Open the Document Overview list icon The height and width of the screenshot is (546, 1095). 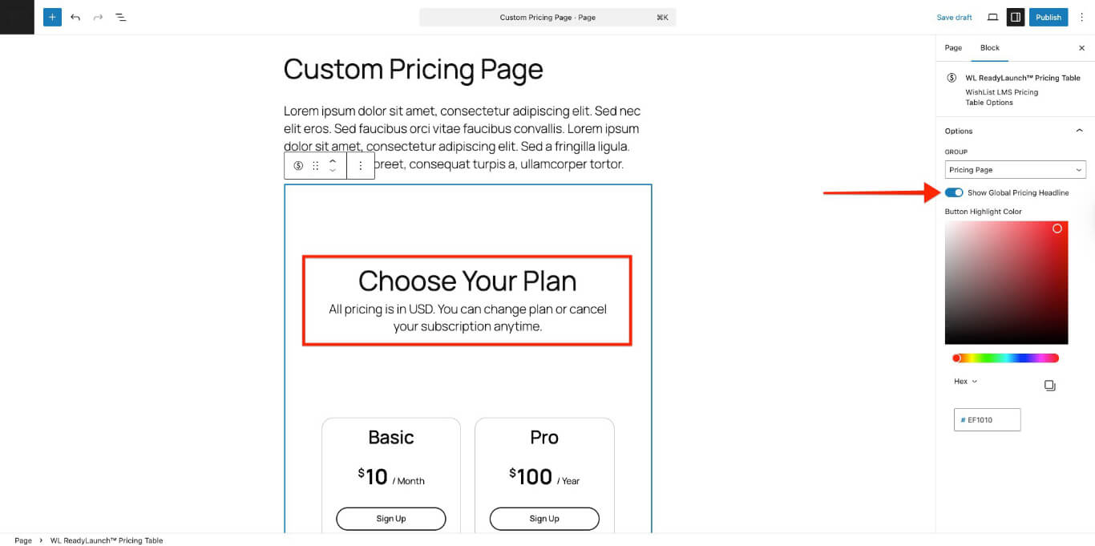121,16
